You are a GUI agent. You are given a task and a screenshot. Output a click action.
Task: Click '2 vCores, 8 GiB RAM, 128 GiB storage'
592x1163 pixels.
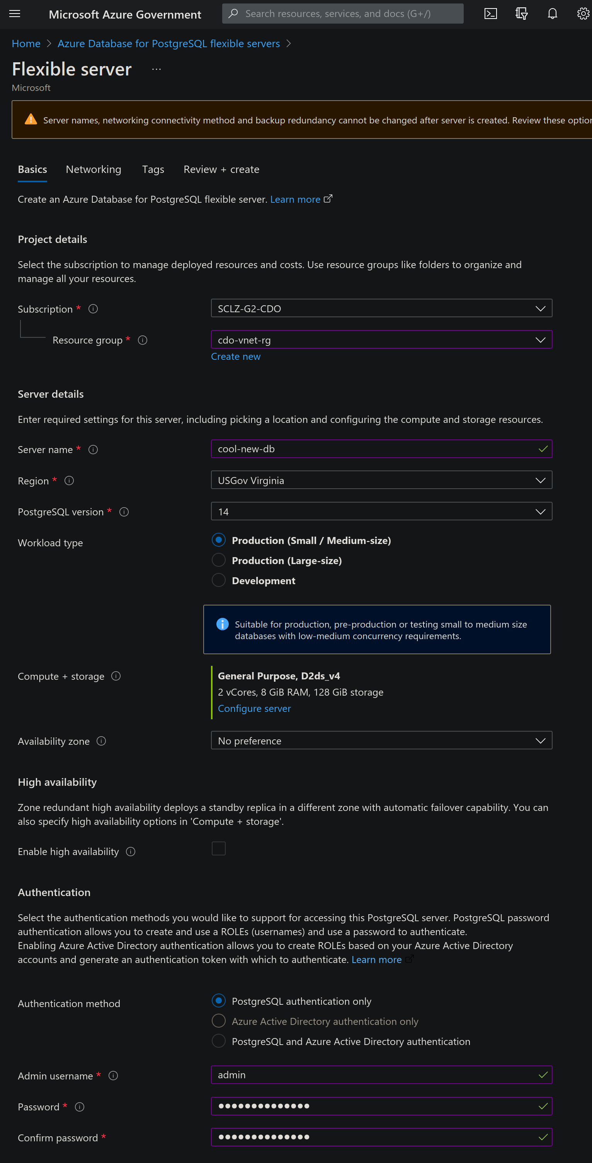300,693
